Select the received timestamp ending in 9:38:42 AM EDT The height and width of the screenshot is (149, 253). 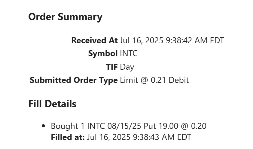[x=172, y=41]
